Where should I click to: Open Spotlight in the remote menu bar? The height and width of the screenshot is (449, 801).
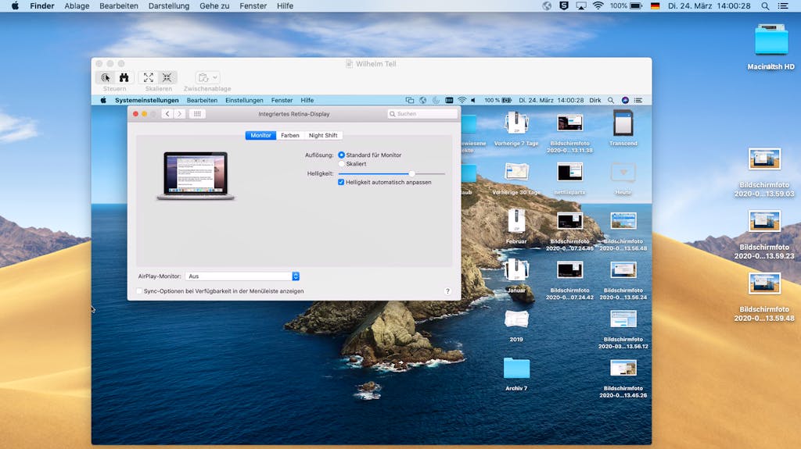pyautogui.click(x=611, y=101)
